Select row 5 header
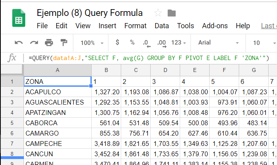 (12, 123)
